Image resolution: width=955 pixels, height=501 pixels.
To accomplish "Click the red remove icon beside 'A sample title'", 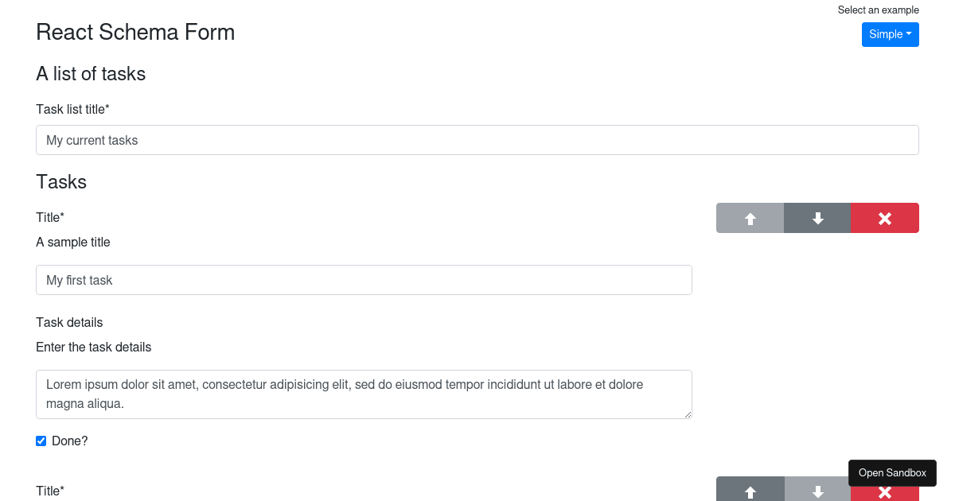I will pyautogui.click(x=884, y=217).
